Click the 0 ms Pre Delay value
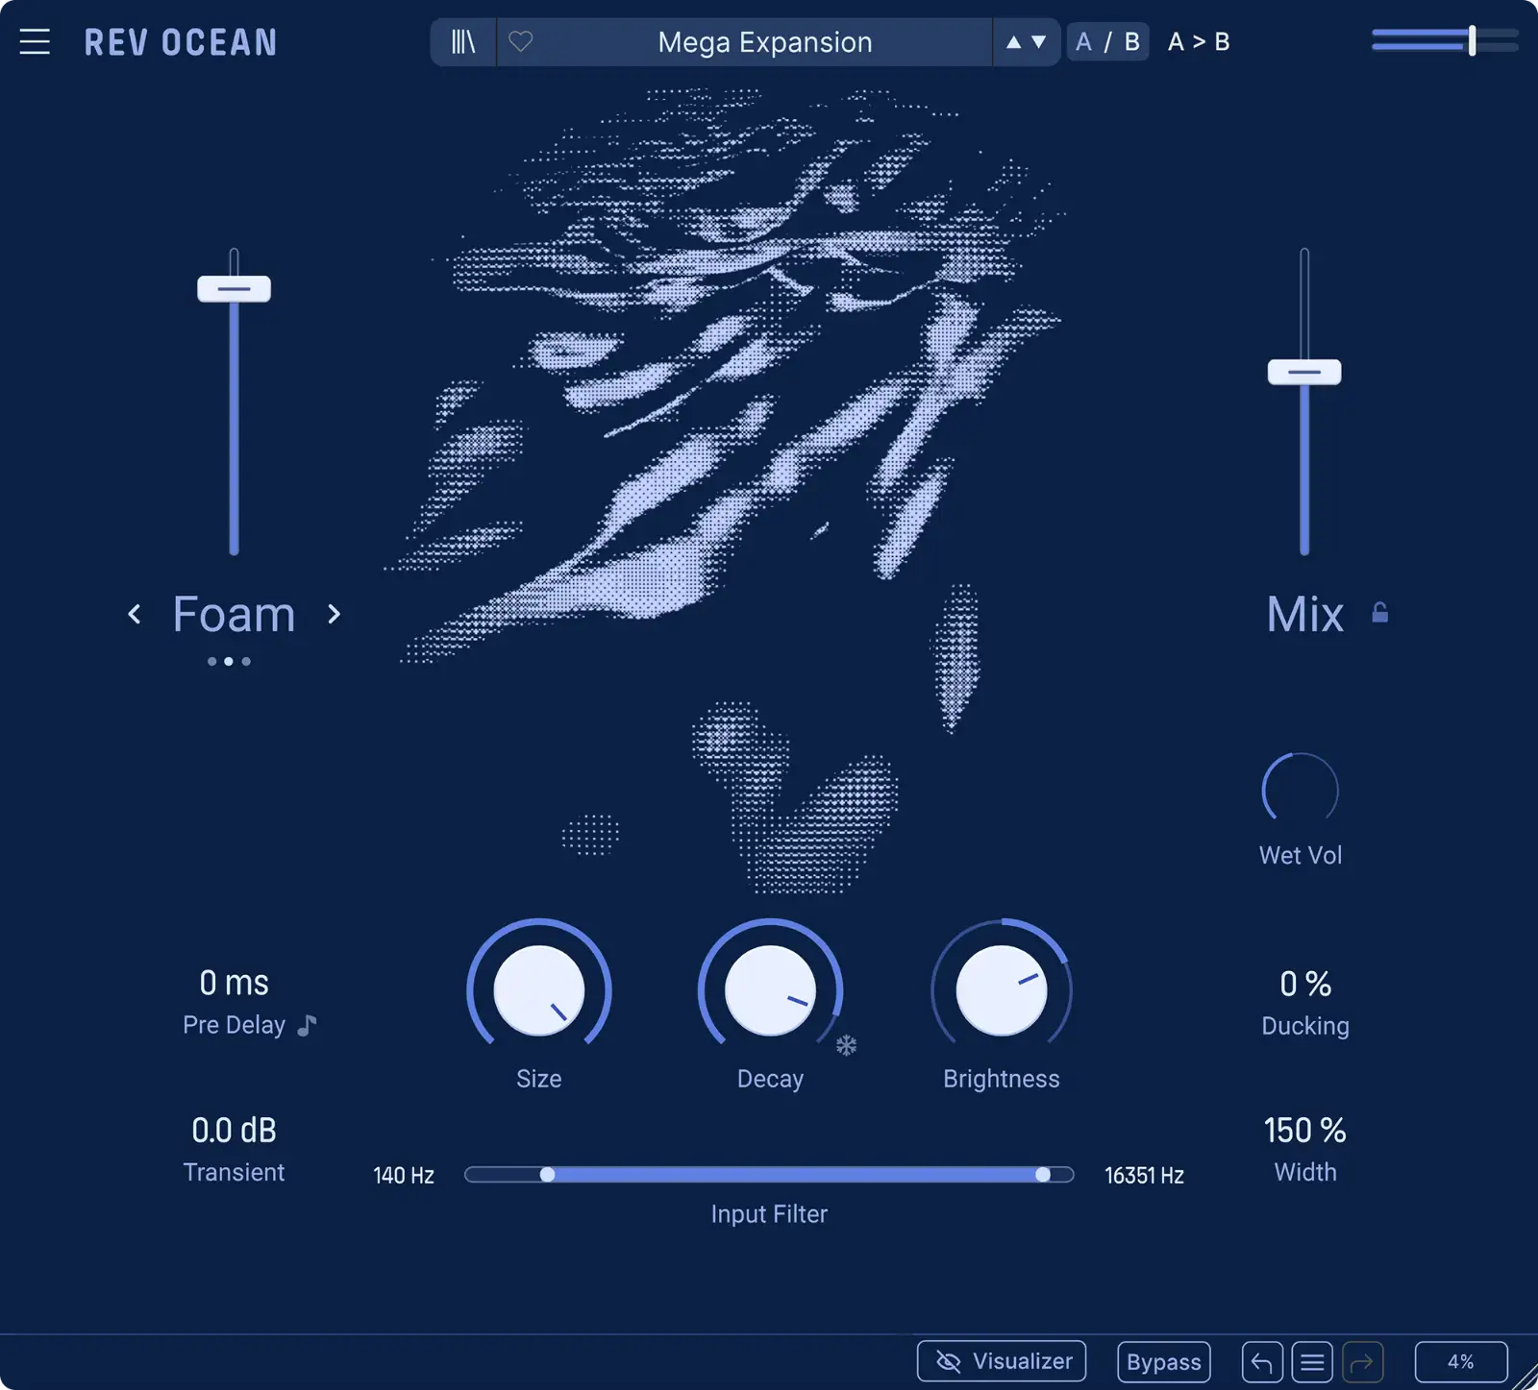Screen dimensions: 1538x1390 pyautogui.click(x=234, y=983)
